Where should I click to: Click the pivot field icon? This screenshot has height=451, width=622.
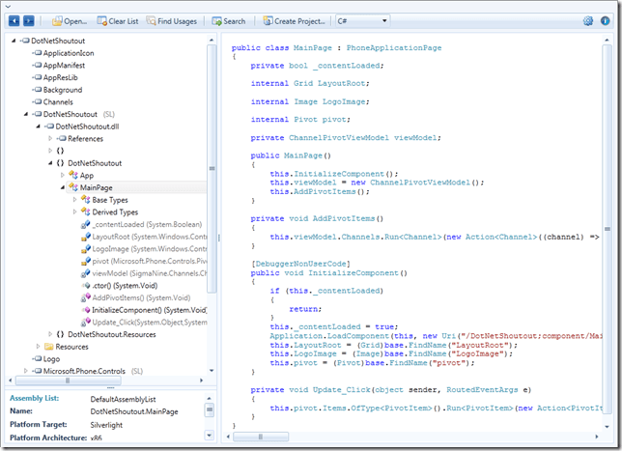(x=85, y=262)
